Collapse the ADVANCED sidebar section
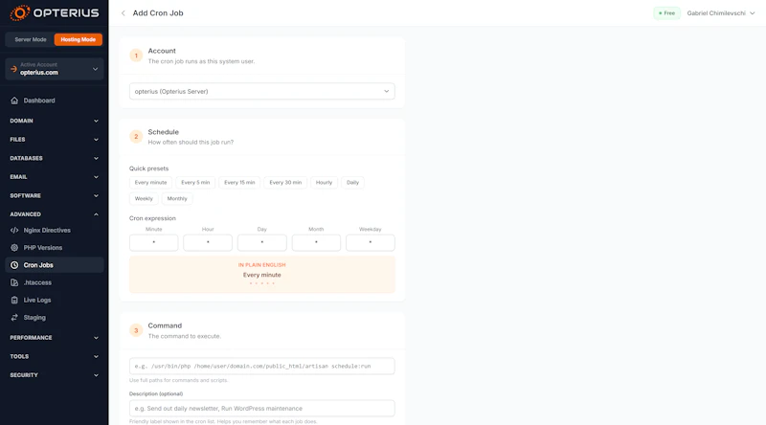 [x=55, y=214]
